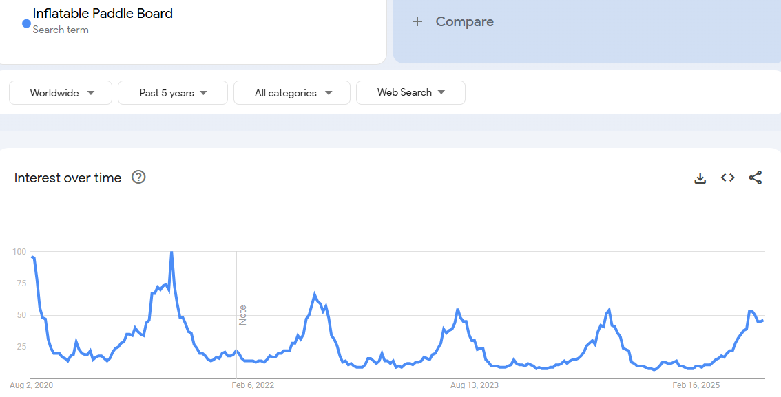The width and height of the screenshot is (781, 397).
Task: Click the Aug 13, 2023 axis label
Action: 475,385
